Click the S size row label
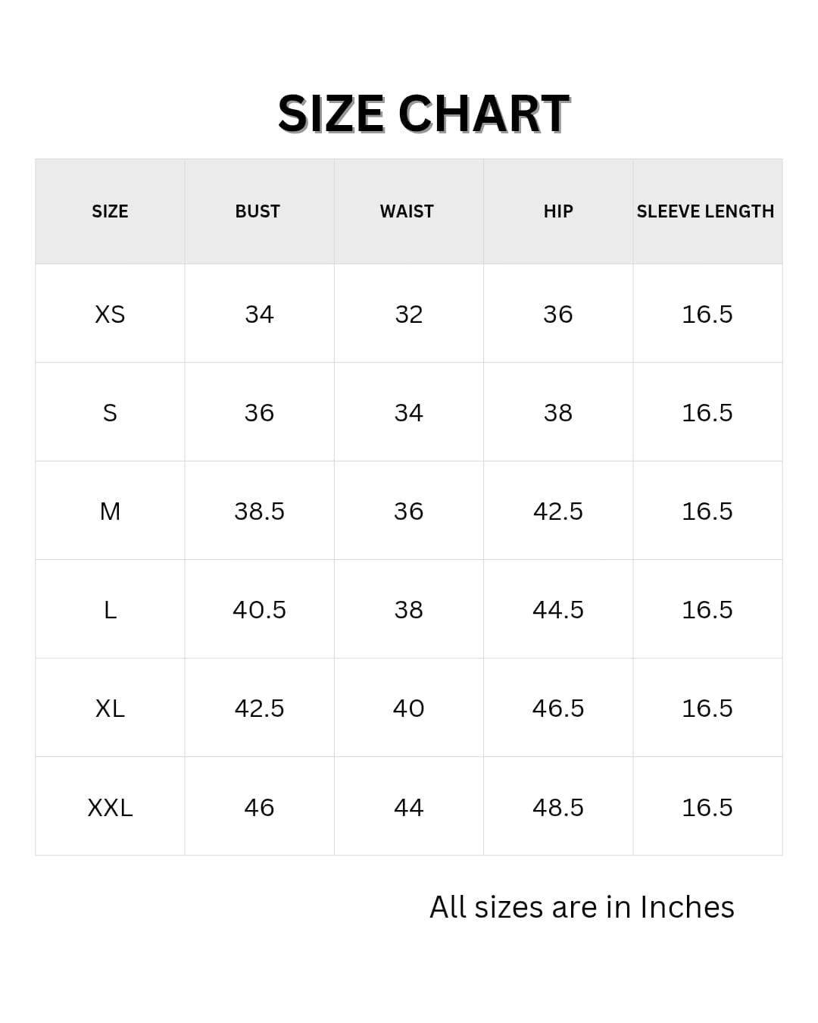The width and height of the screenshot is (818, 1023). (x=110, y=413)
